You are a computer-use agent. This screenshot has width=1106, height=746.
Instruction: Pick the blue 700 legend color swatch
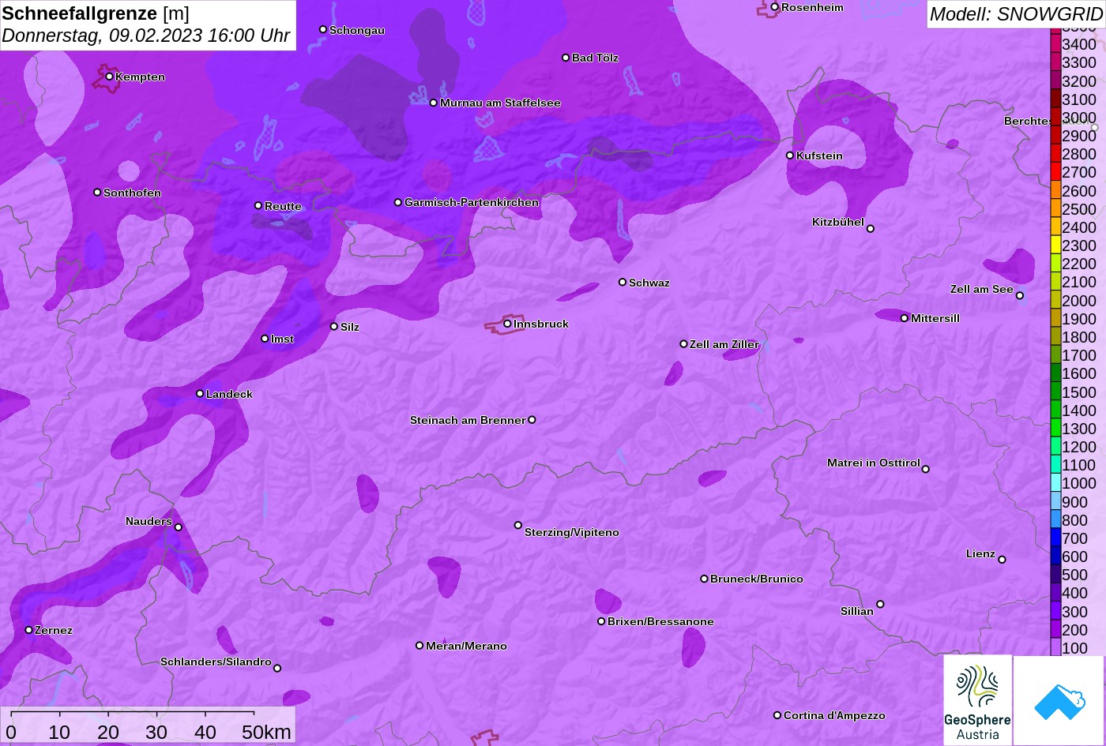(1055, 538)
